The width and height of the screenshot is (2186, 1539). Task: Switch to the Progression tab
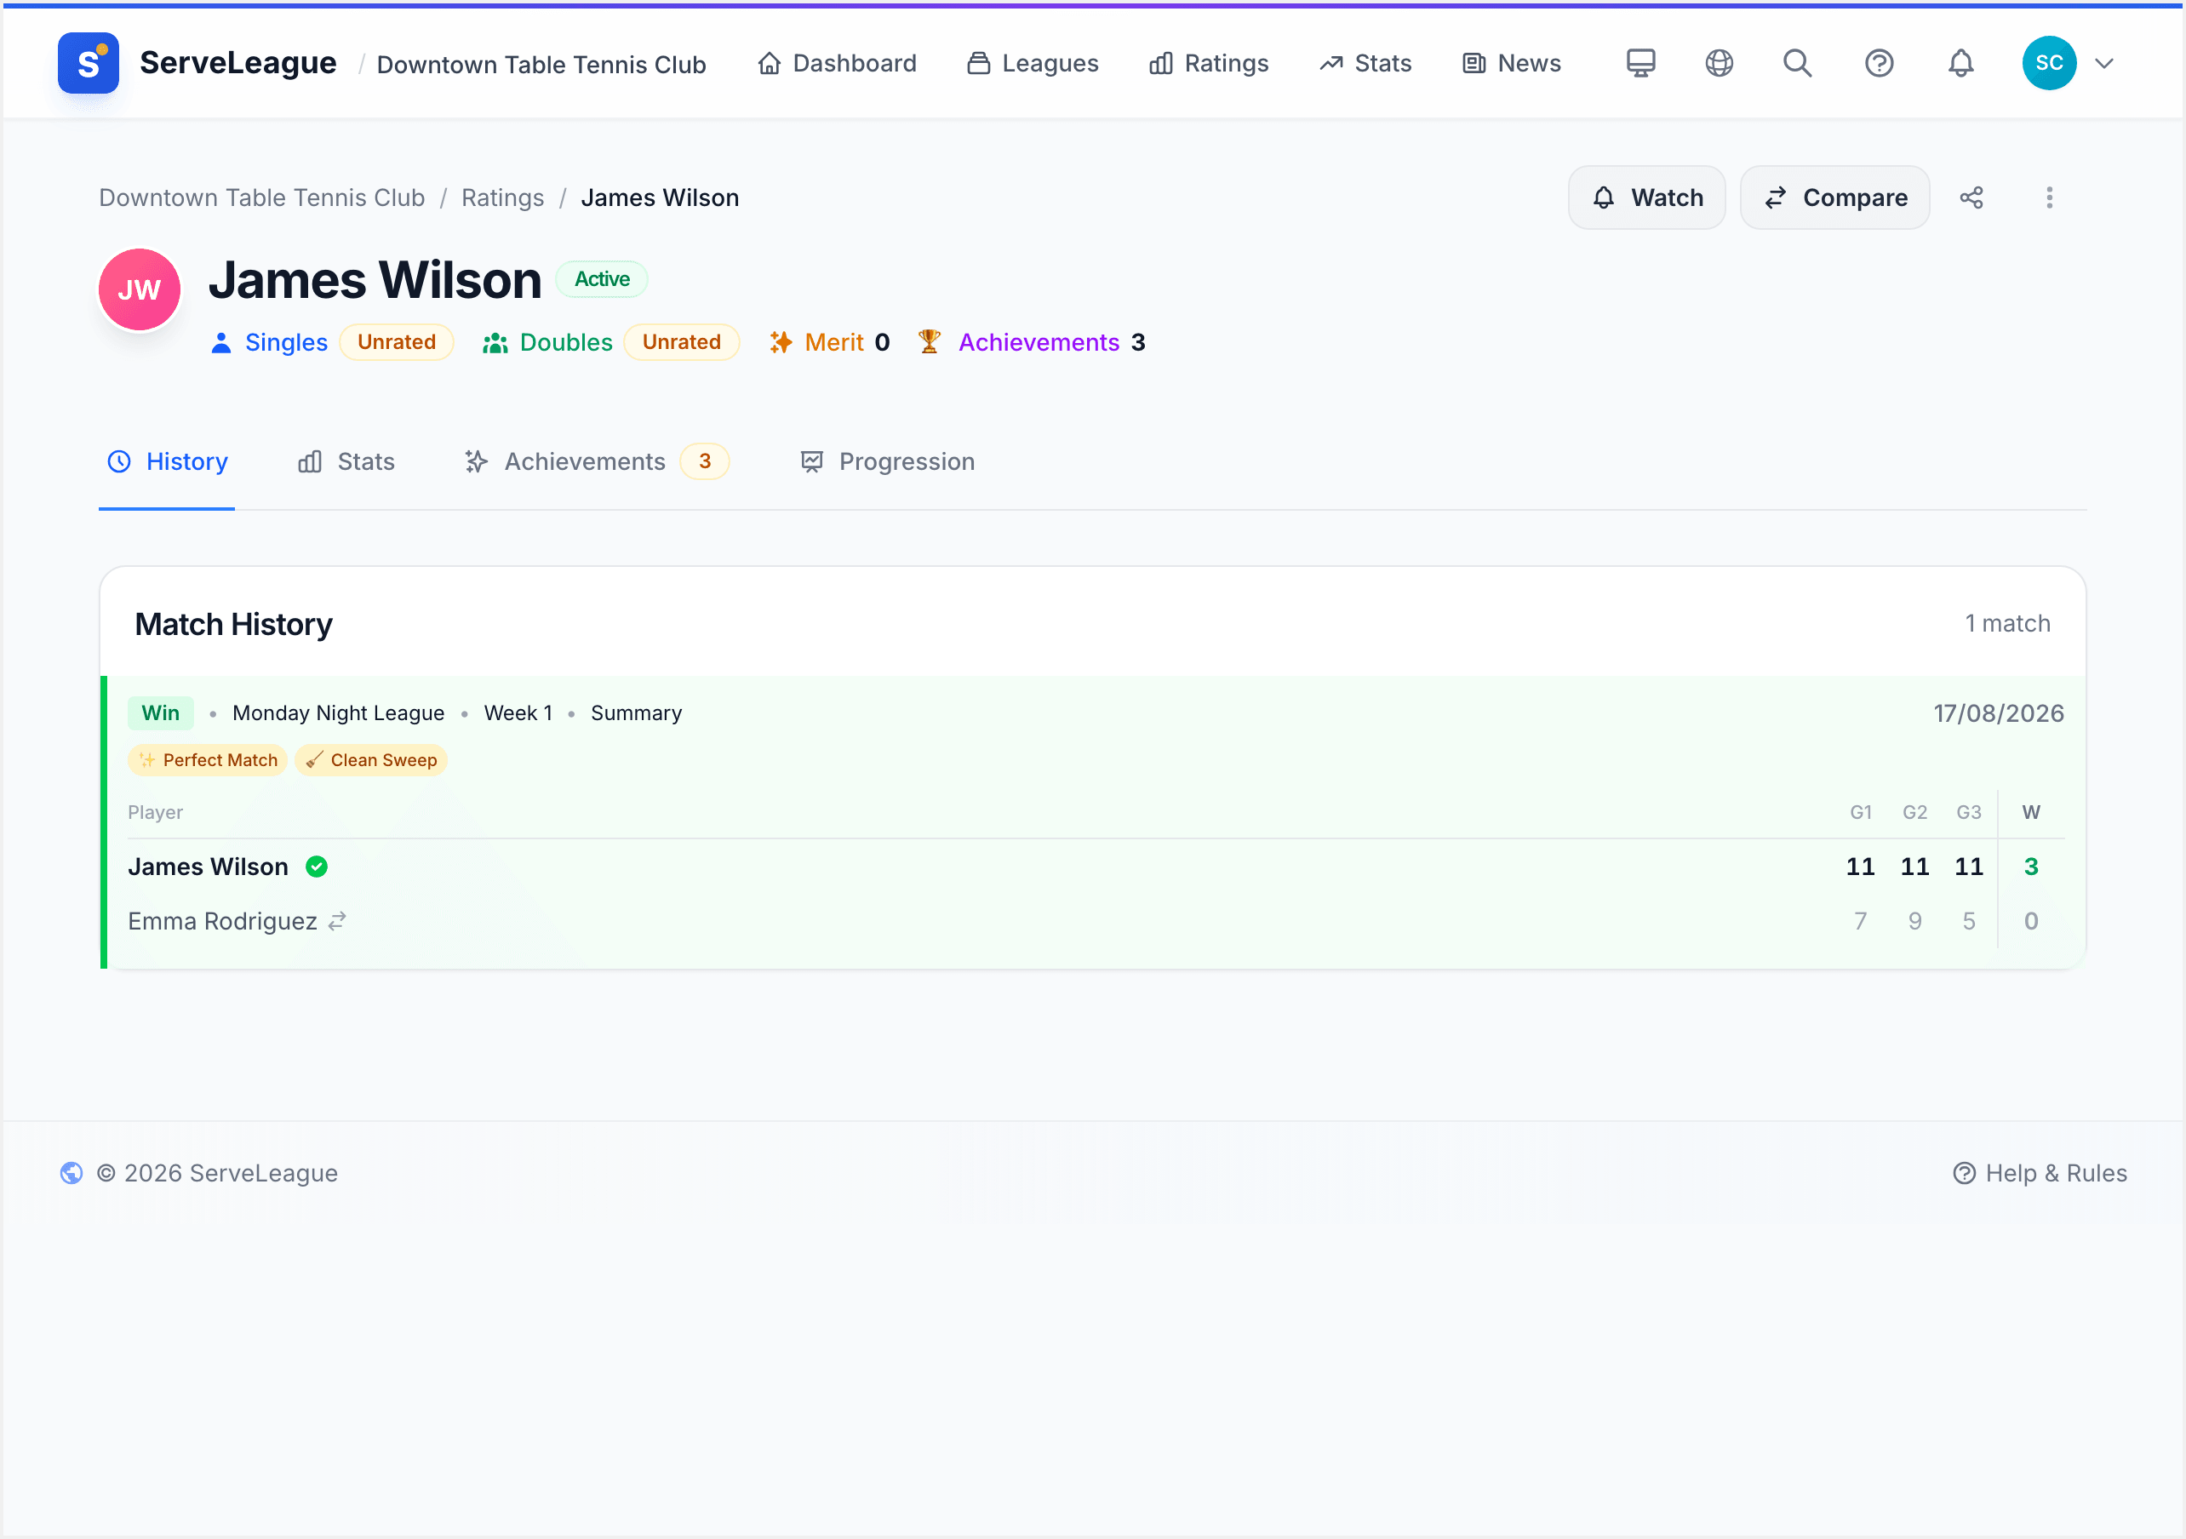pyautogui.click(x=887, y=462)
